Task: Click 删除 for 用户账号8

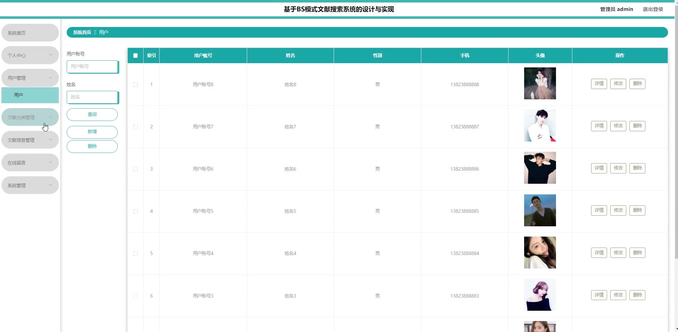Action: pyautogui.click(x=637, y=84)
